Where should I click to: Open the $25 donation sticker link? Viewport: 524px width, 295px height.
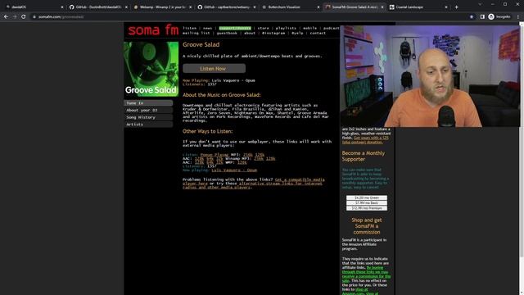coord(365,140)
